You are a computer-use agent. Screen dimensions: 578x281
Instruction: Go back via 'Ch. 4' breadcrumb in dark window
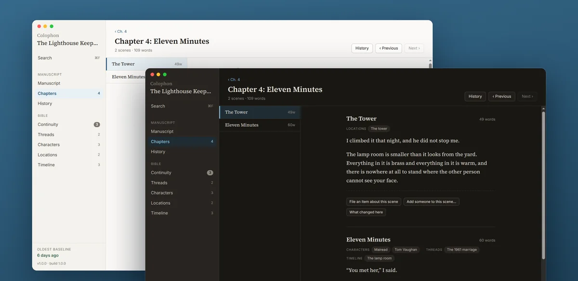[x=234, y=80]
